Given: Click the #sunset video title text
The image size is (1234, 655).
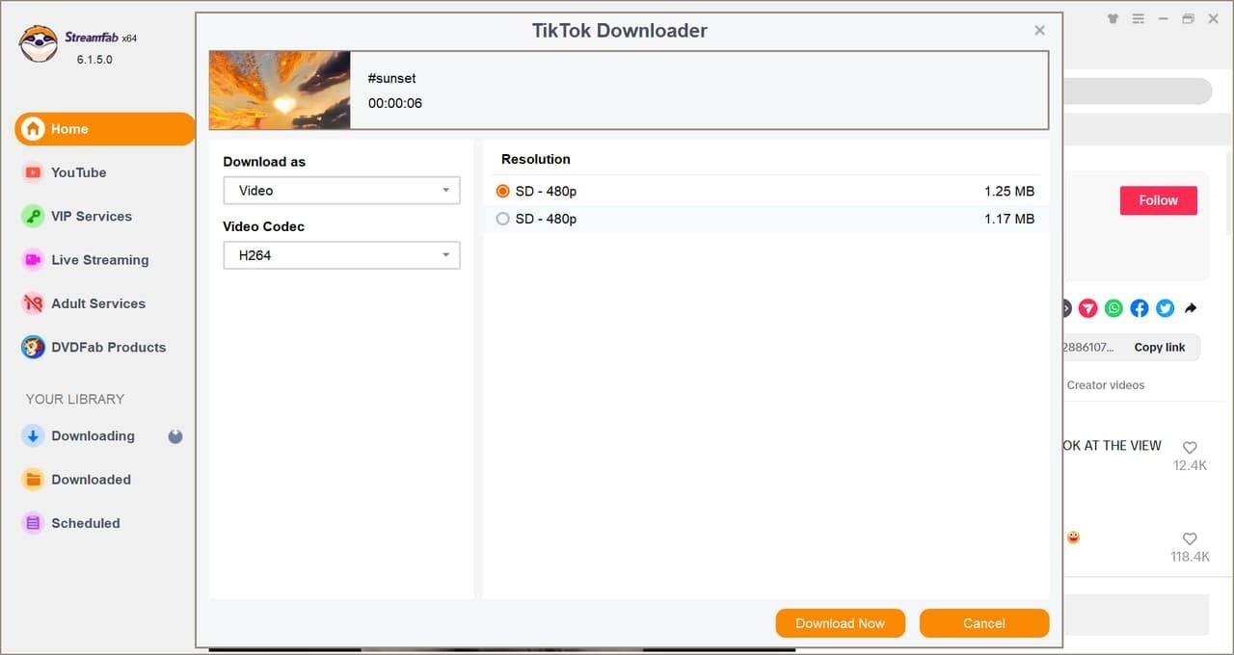Looking at the screenshot, I should [x=392, y=78].
